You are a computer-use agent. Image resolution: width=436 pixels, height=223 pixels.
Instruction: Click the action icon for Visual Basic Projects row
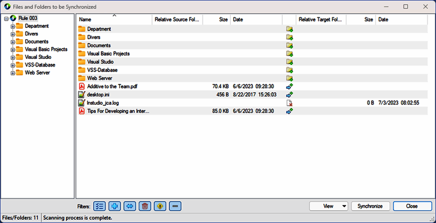(x=289, y=53)
